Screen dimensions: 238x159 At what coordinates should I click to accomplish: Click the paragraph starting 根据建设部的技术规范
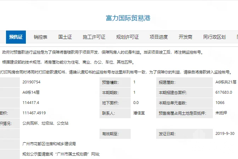[68, 62]
